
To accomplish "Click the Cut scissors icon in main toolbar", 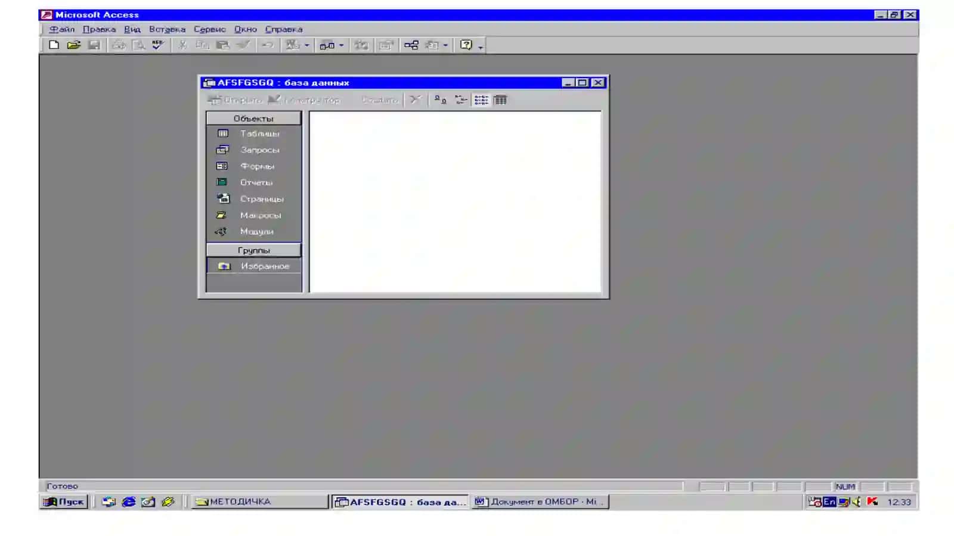I will pos(183,45).
